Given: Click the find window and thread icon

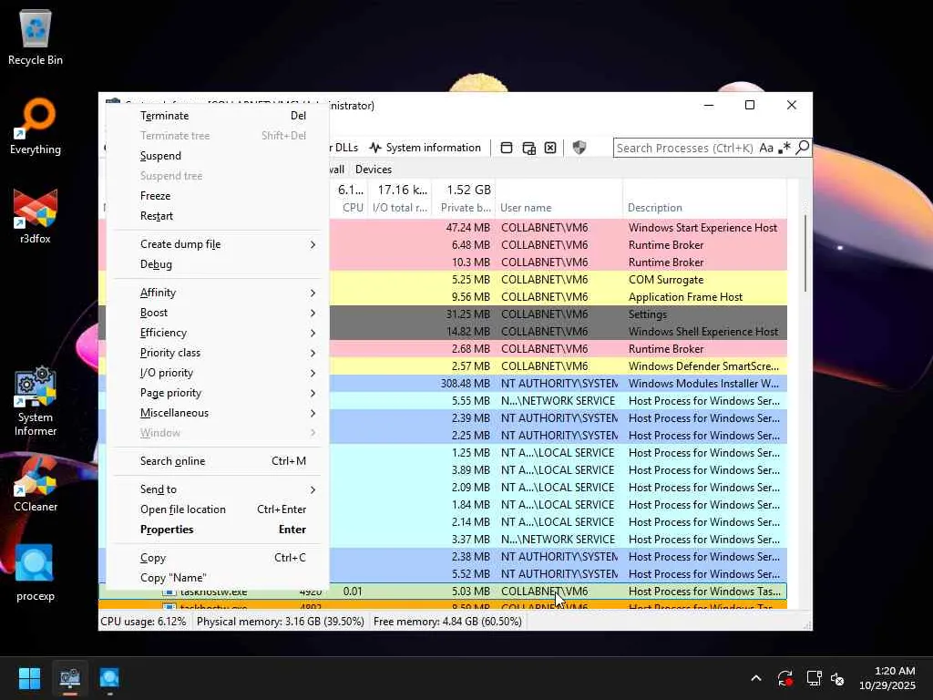Looking at the screenshot, I should point(529,148).
